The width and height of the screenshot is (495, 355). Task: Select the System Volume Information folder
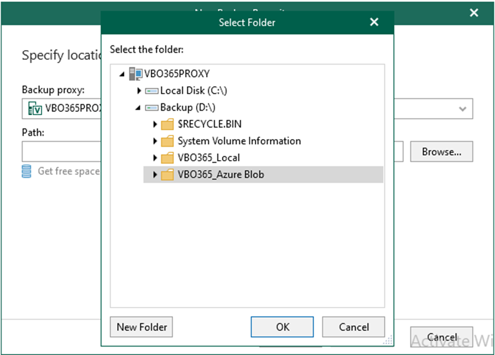pyautogui.click(x=239, y=141)
